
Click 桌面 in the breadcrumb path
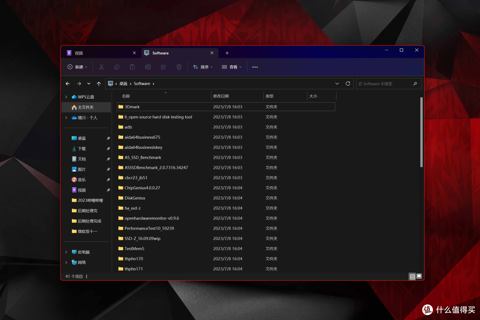click(124, 84)
